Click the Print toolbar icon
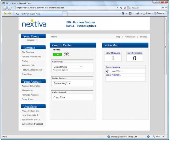 pos(138,13)
